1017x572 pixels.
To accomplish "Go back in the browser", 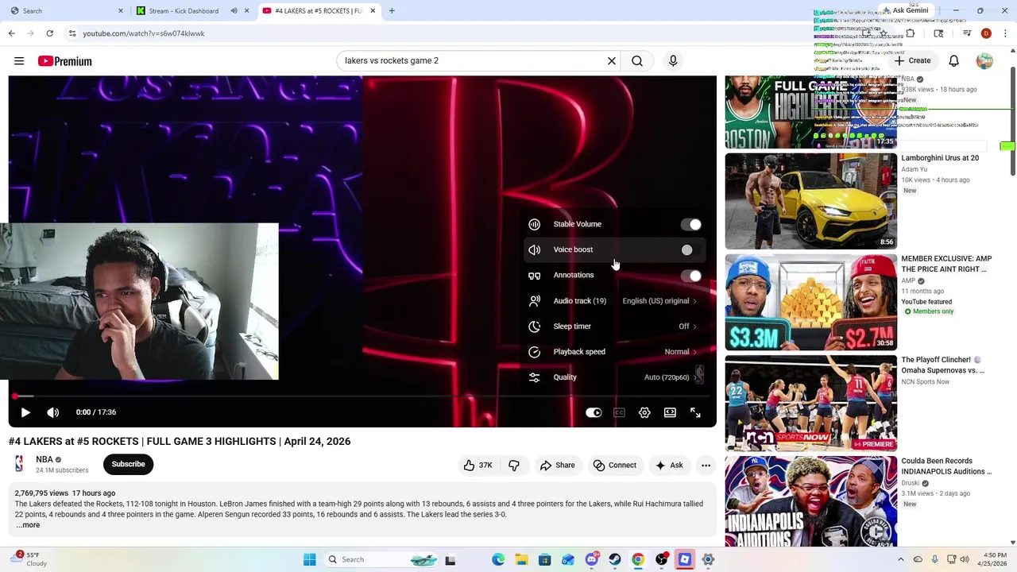I will [x=11, y=33].
